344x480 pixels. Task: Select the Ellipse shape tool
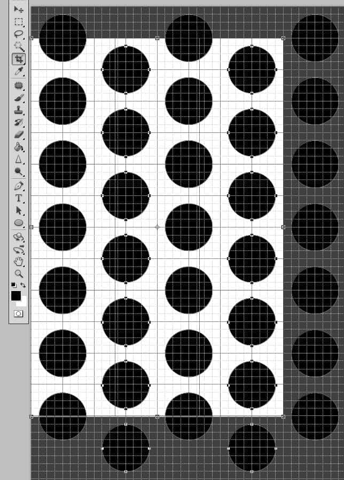(x=18, y=223)
